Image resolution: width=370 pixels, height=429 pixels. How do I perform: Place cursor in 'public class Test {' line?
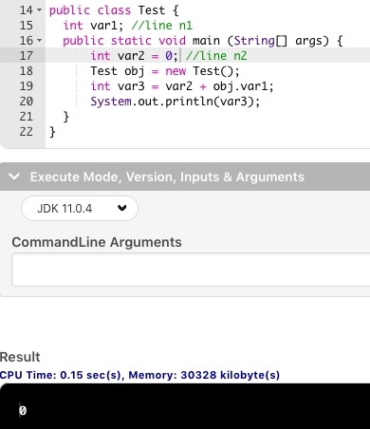pyautogui.click(x=114, y=10)
